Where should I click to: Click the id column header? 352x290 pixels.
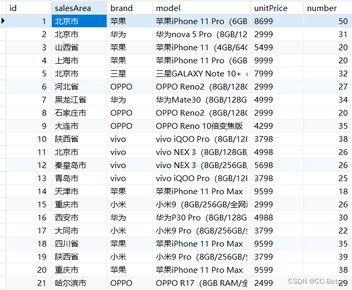(x=29, y=8)
